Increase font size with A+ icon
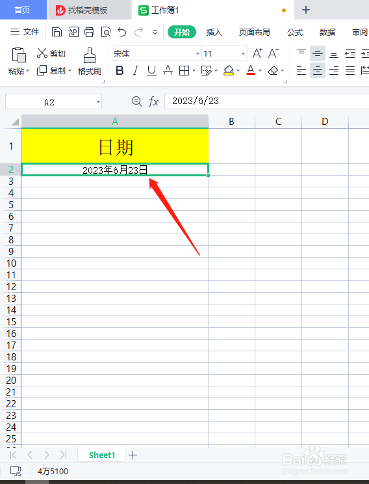 pos(257,53)
